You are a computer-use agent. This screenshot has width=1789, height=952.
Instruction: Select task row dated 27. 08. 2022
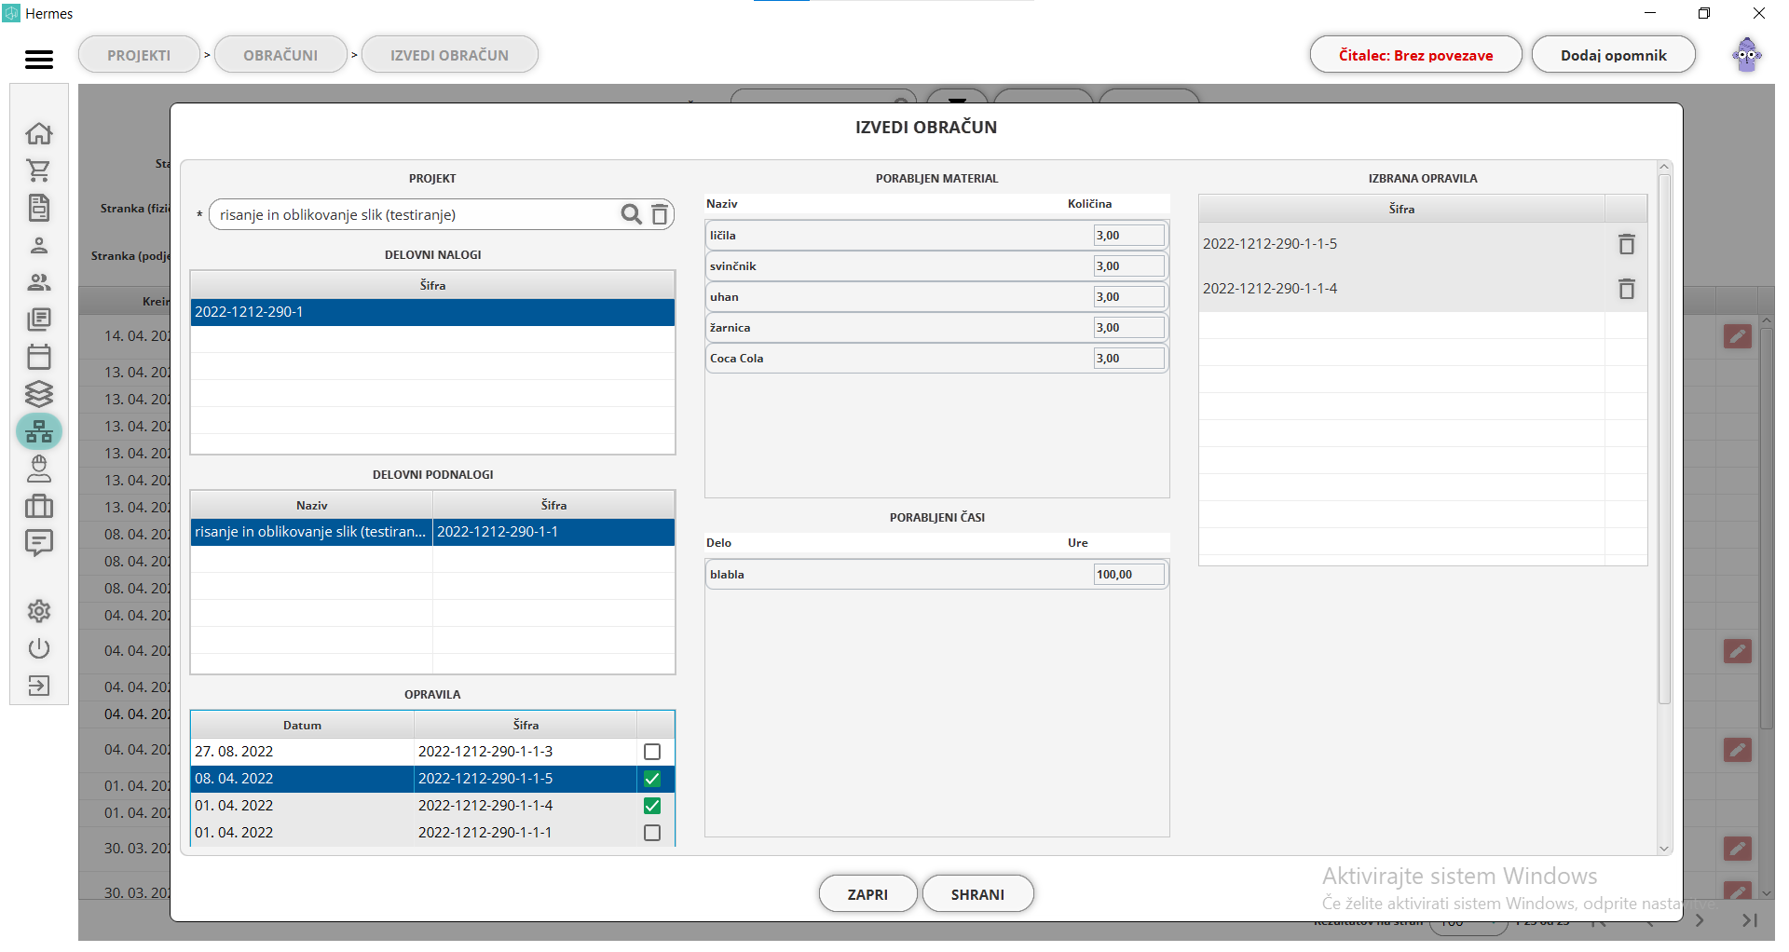click(x=432, y=752)
